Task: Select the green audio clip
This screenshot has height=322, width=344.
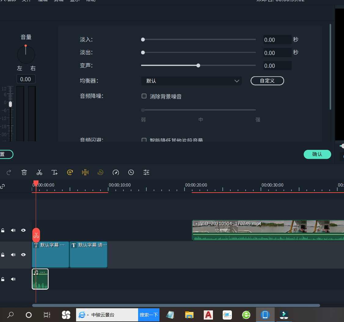Action: [40, 279]
